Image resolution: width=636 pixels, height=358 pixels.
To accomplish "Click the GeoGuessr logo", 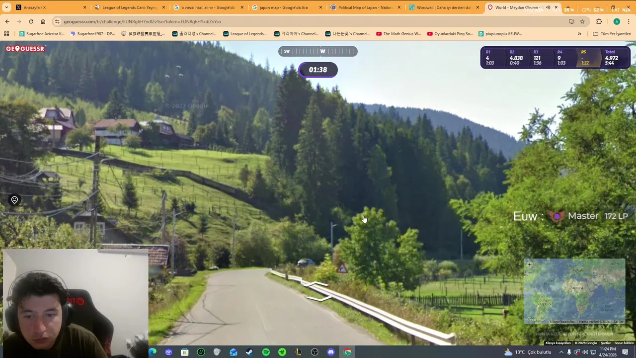I will [25, 49].
